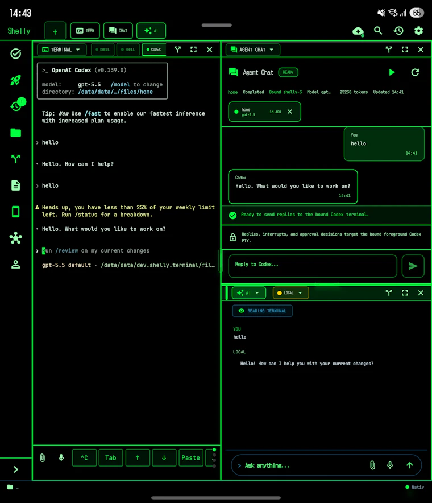Send Ctrl-C with the ^C key
Screen dimensions: 432x503
[x=84, y=458]
